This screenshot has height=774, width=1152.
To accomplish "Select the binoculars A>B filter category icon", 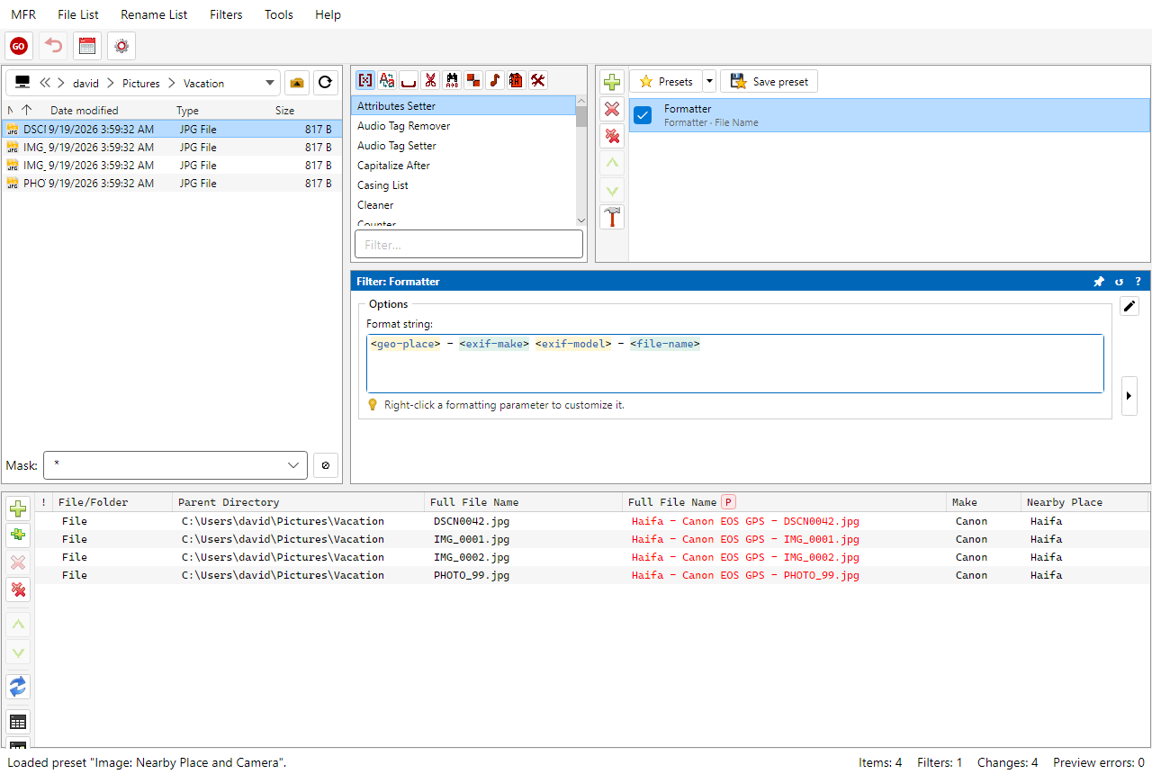I will click(452, 80).
